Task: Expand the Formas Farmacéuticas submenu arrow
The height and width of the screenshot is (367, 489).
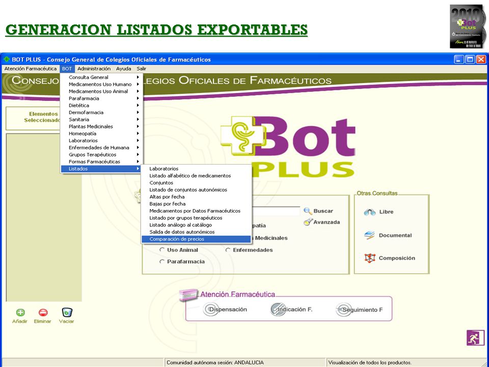Action: 138,162
